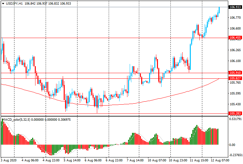Select the red level label 105.827
Viewport: 243px width, 164px height.
pyautogui.click(x=235, y=78)
